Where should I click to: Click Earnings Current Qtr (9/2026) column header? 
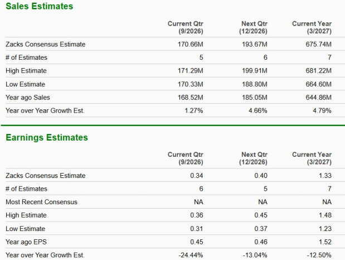(x=185, y=158)
